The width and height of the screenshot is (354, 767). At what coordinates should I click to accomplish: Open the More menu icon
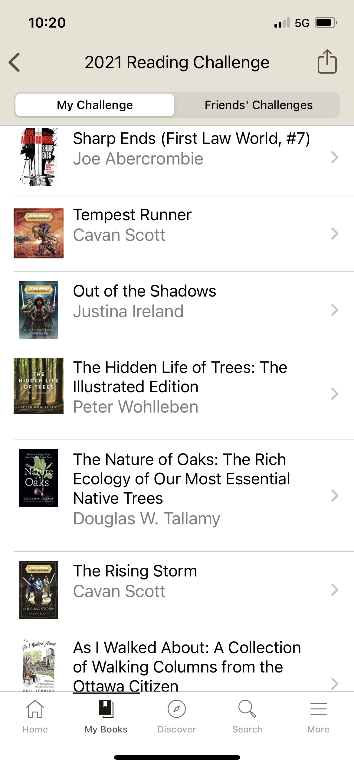pos(318,709)
